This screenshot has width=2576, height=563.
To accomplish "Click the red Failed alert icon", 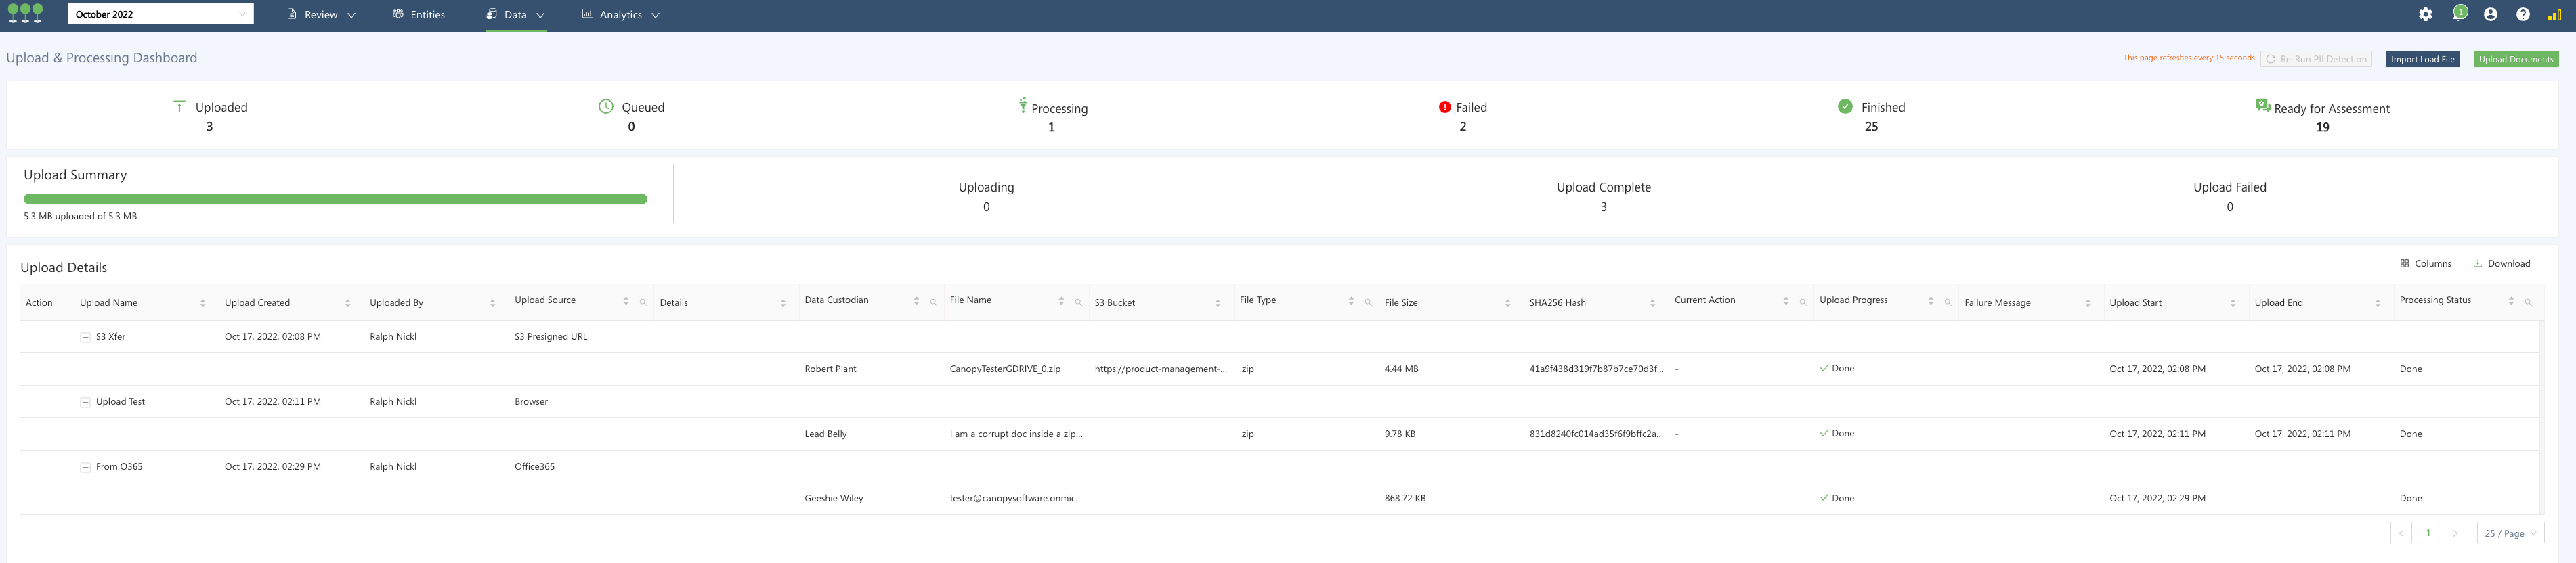I will point(1444,107).
